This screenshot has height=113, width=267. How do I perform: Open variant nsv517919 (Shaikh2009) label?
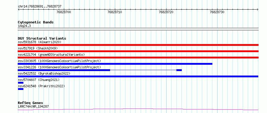(x=38, y=48)
